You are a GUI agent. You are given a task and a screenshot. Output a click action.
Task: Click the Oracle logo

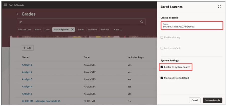(x=17, y=5)
